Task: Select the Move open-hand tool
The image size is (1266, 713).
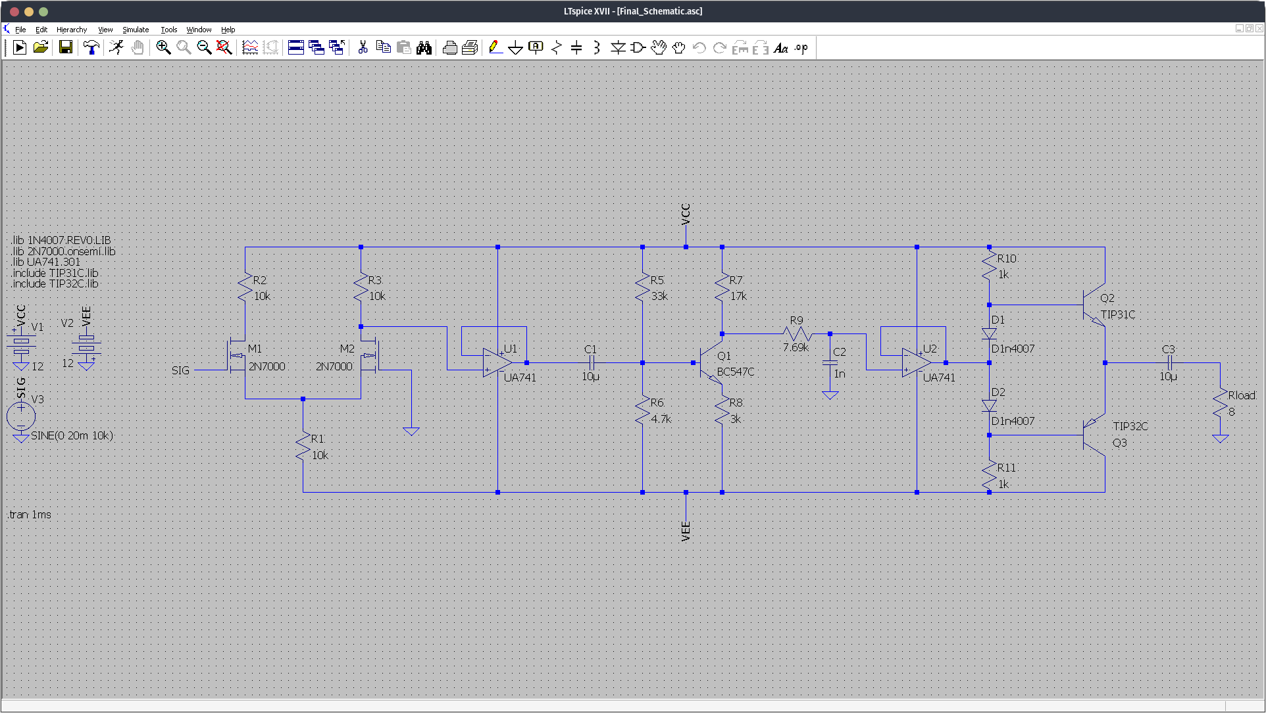Action: coord(659,47)
